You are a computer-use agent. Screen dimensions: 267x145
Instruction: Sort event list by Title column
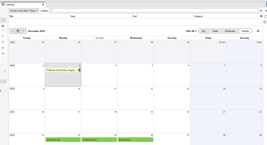click(39, 16)
